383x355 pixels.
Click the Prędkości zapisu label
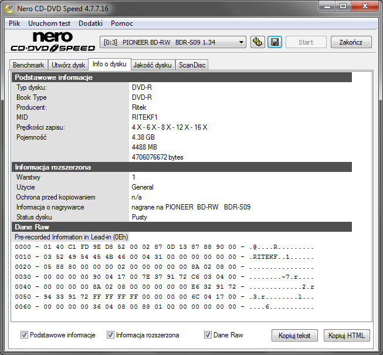40,127
